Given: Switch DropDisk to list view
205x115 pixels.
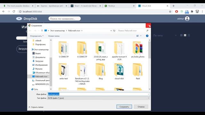Looking at the screenshot, I should click(189, 35).
